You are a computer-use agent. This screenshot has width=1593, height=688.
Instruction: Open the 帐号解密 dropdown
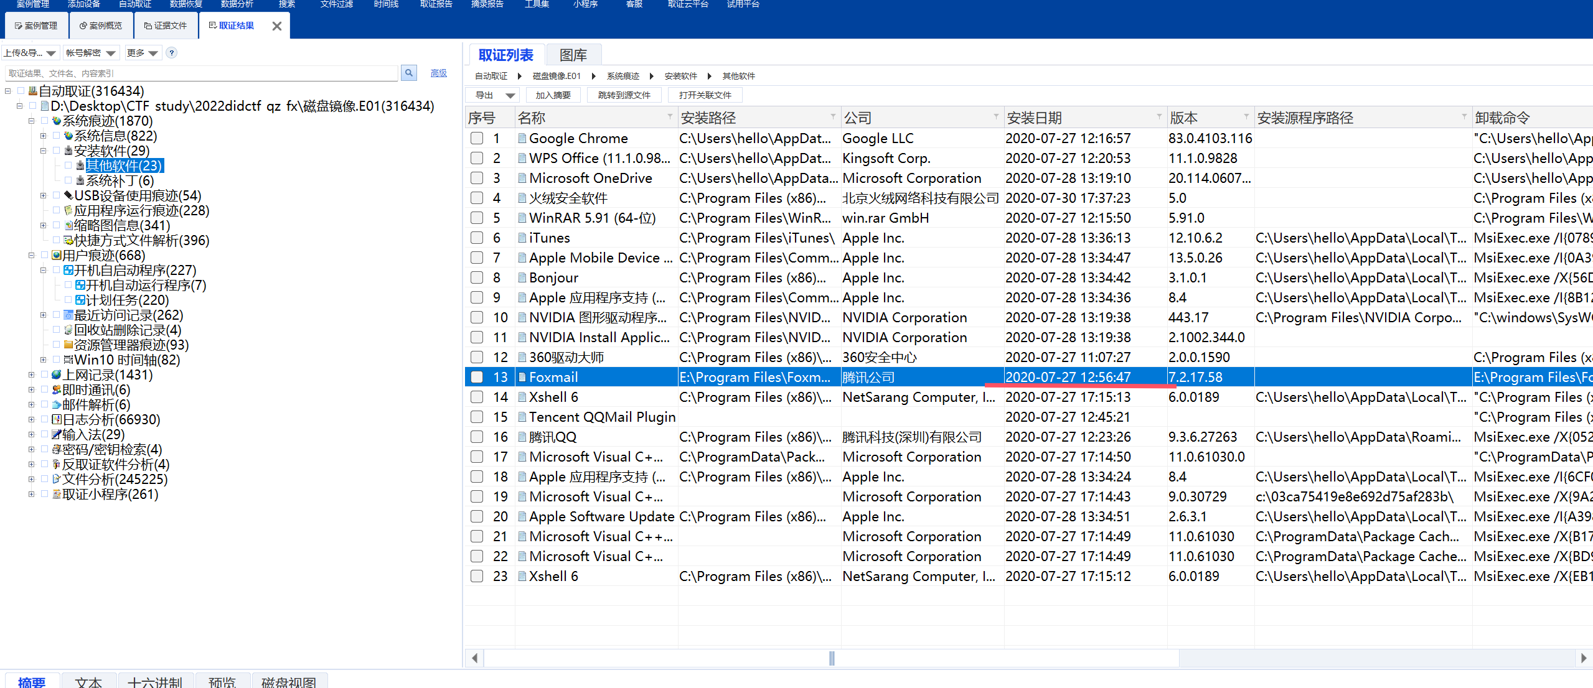click(x=91, y=53)
